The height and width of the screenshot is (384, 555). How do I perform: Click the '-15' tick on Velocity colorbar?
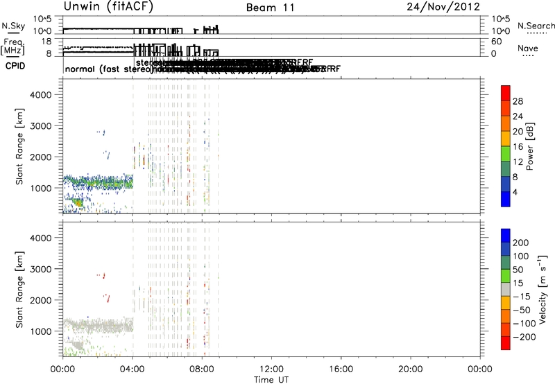click(x=522, y=296)
